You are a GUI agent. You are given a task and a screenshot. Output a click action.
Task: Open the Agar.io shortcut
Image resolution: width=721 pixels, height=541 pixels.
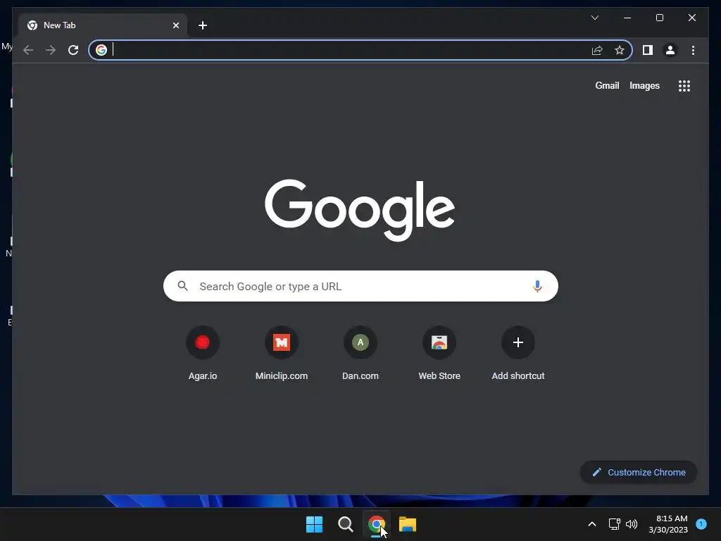(x=203, y=354)
